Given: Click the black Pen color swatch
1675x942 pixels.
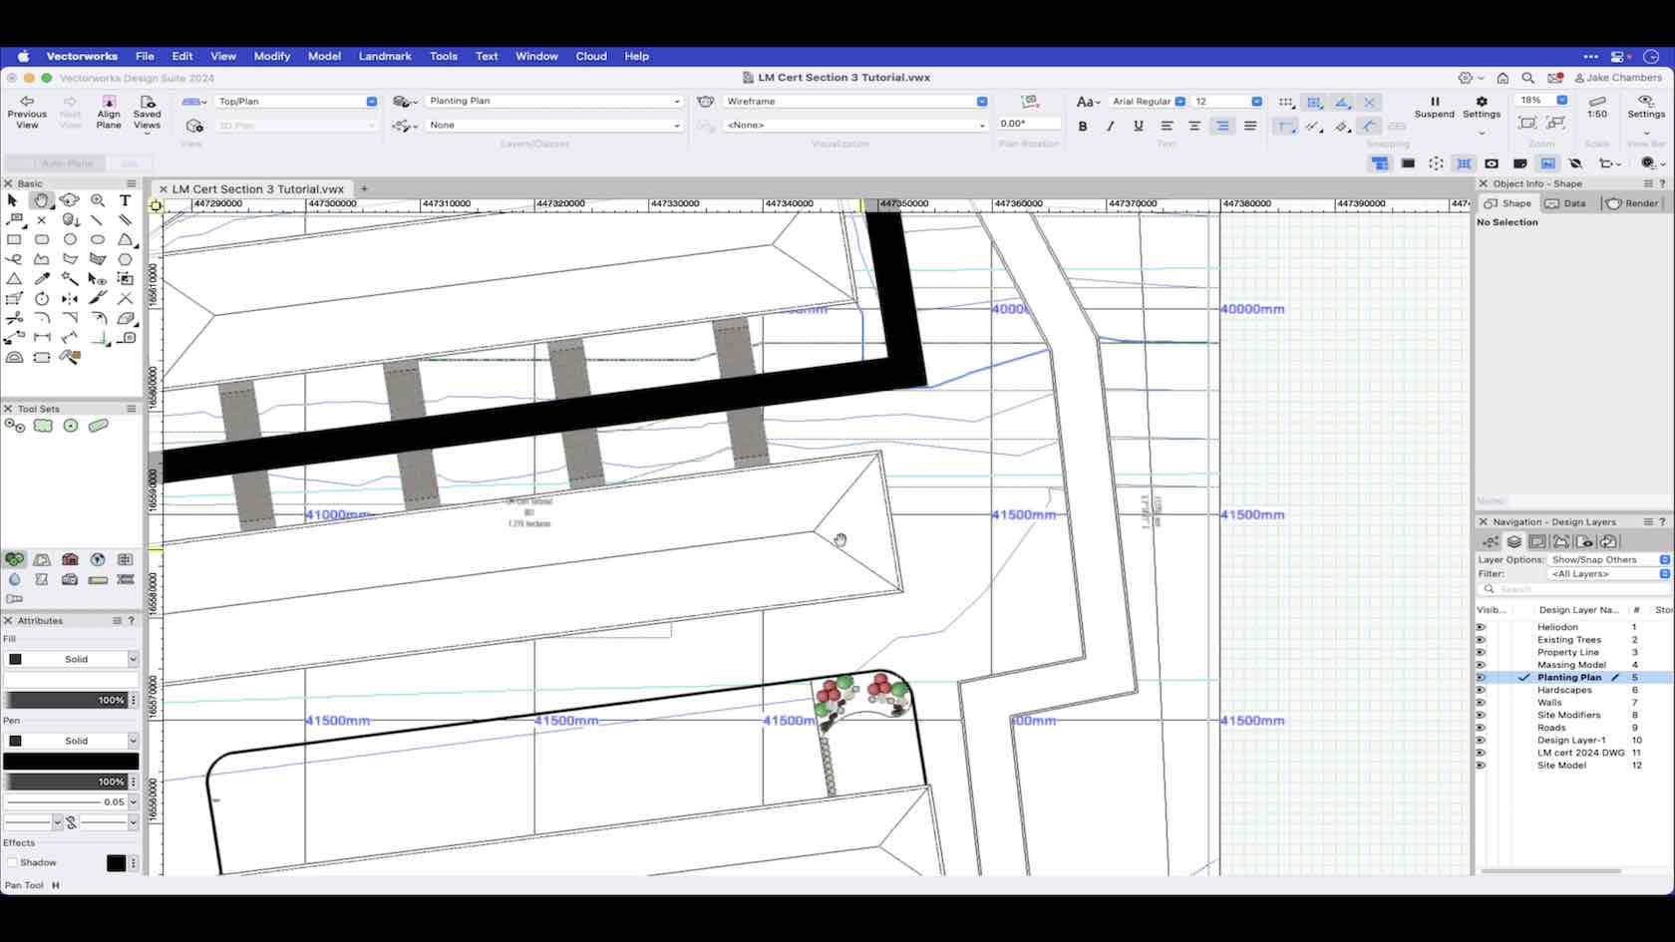Looking at the screenshot, I should coord(71,762).
